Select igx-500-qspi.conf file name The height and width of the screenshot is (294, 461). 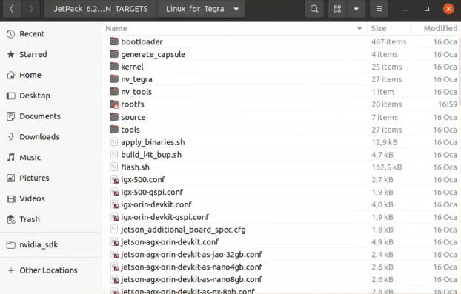click(152, 192)
